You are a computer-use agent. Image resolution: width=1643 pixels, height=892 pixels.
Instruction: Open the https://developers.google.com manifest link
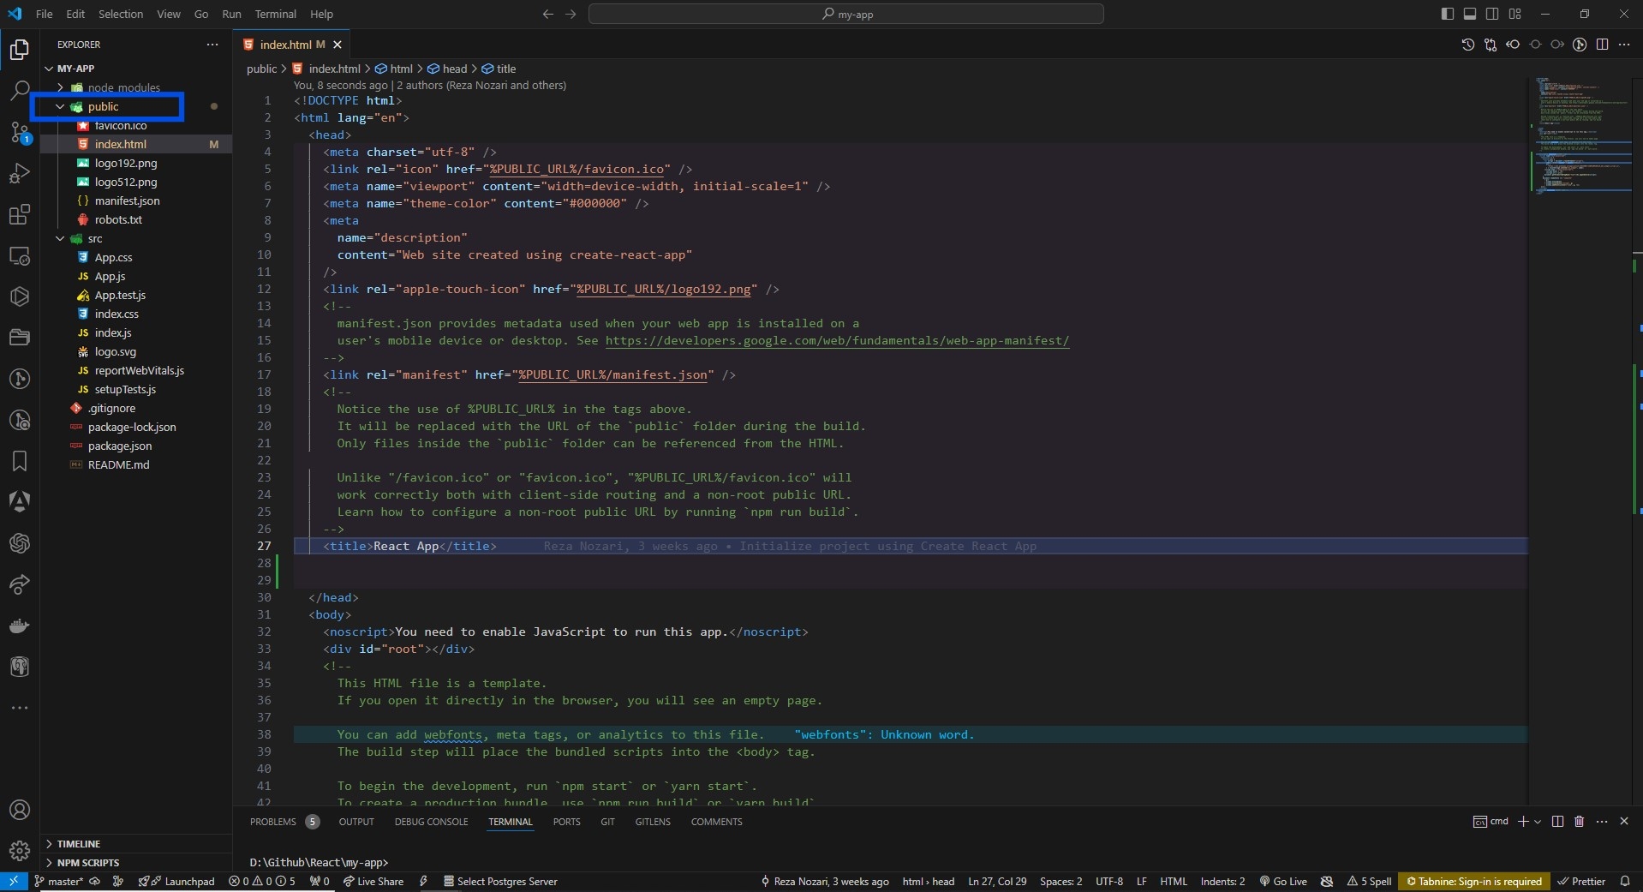(x=835, y=341)
